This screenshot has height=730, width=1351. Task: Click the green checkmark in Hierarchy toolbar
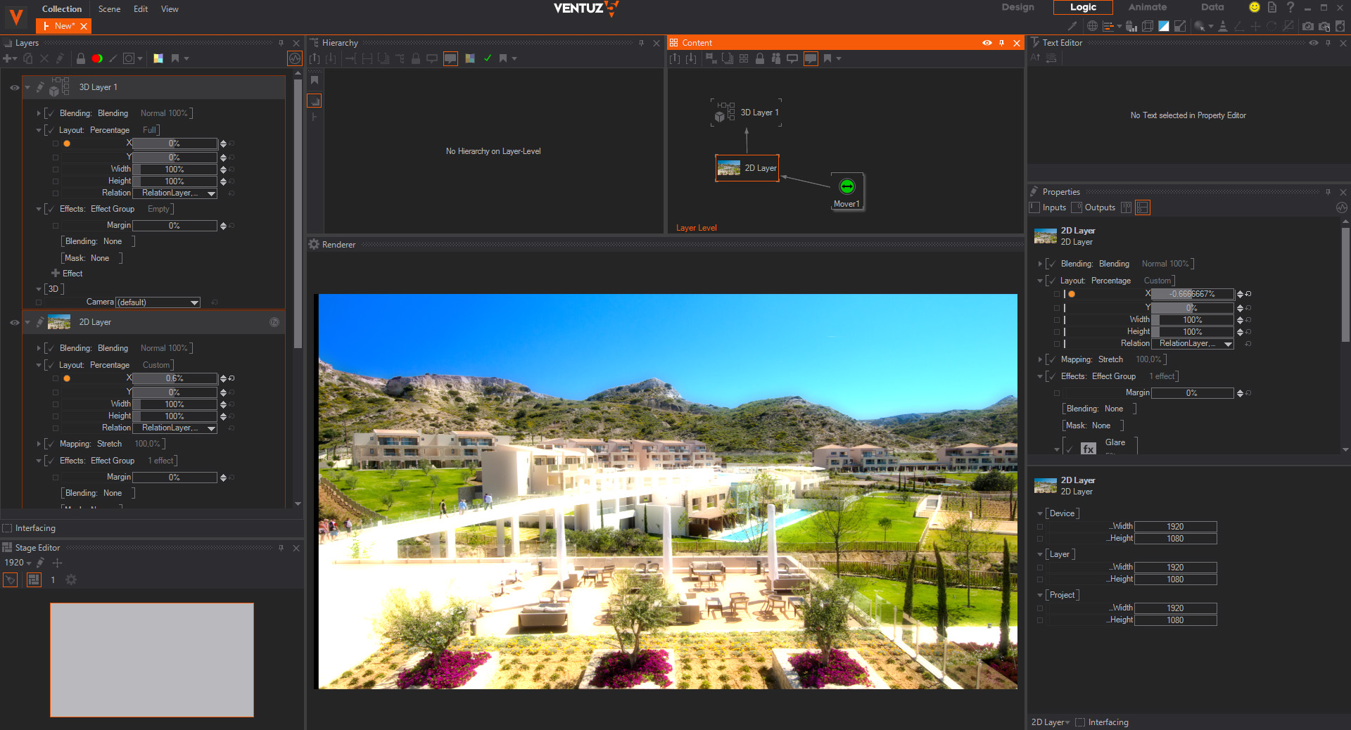[488, 58]
